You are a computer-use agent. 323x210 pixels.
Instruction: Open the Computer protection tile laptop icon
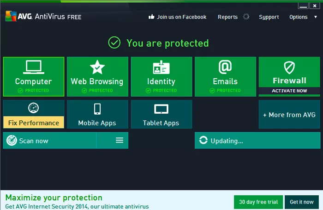(x=34, y=67)
